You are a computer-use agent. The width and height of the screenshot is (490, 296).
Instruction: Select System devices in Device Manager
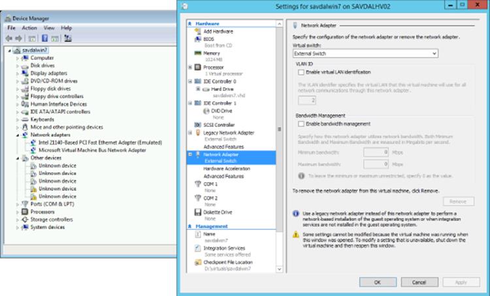coord(48,227)
